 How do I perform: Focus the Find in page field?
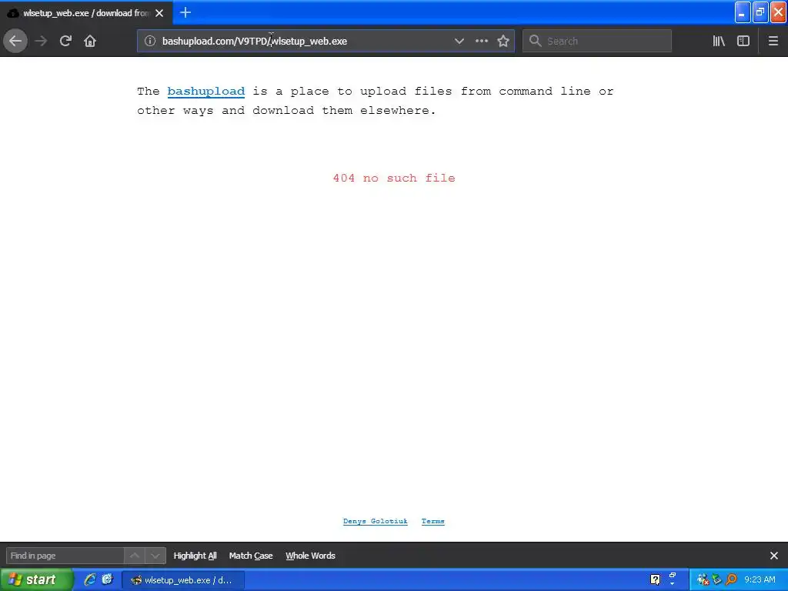click(x=65, y=556)
